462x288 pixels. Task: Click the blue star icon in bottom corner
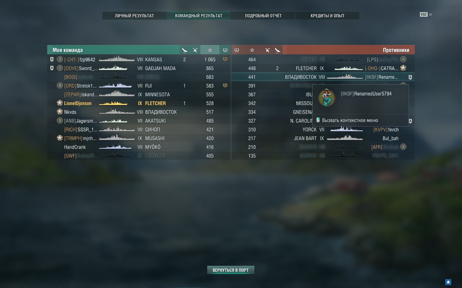tap(448, 282)
